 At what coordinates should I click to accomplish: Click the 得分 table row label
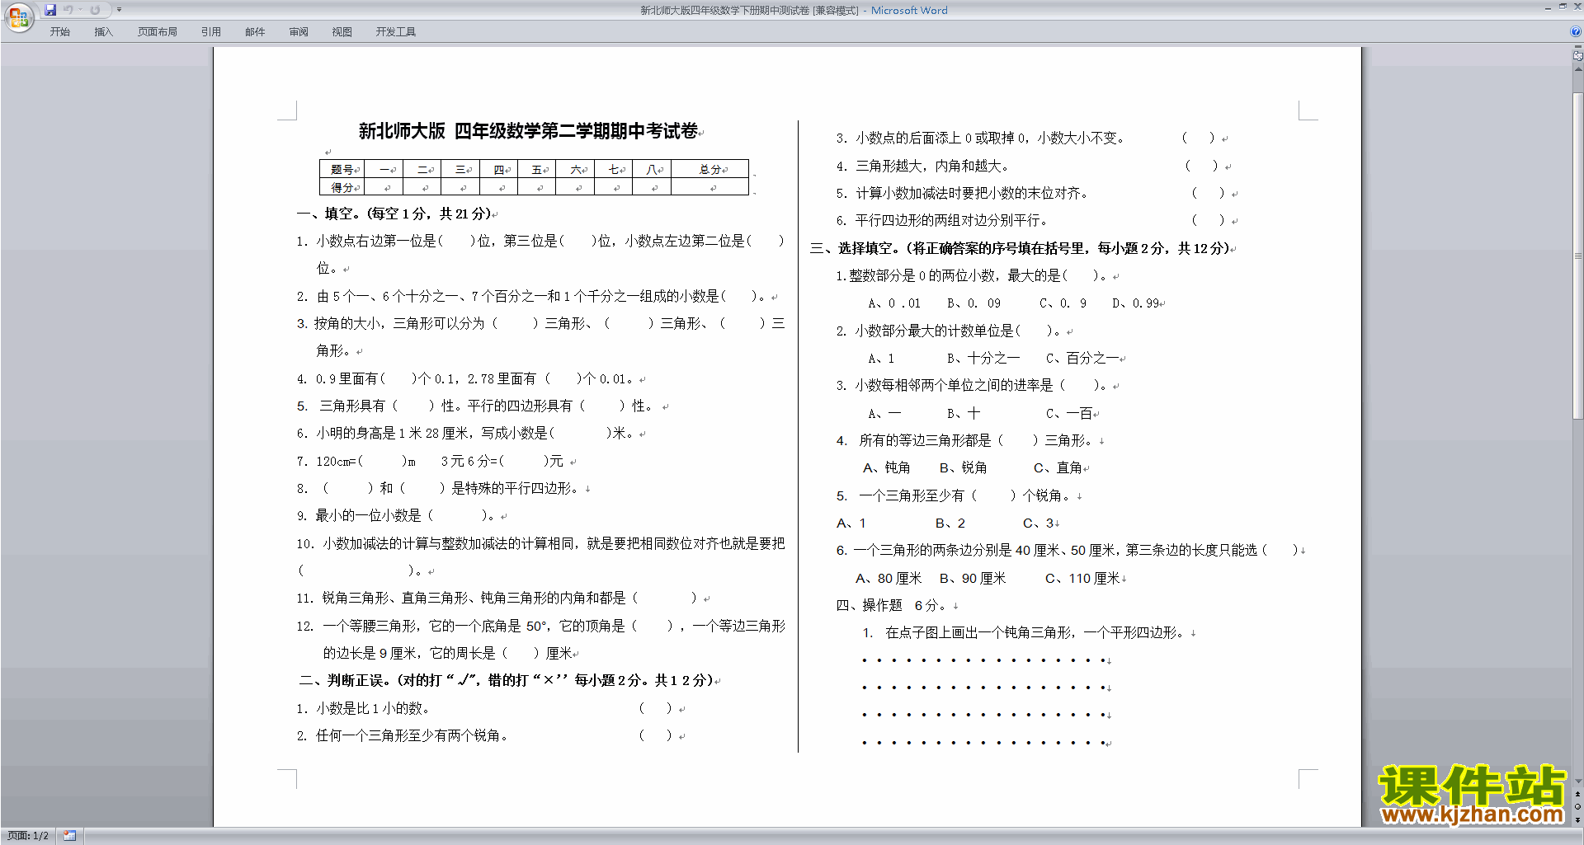(342, 187)
